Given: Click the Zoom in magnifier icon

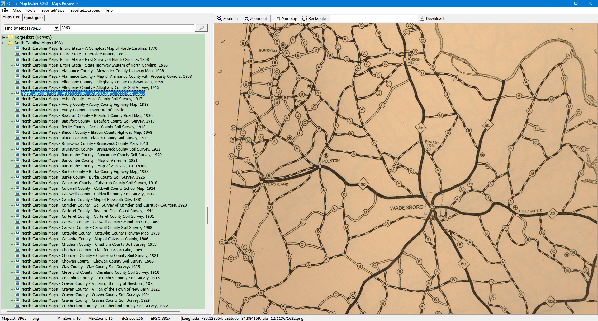Looking at the screenshot, I should [220, 18].
